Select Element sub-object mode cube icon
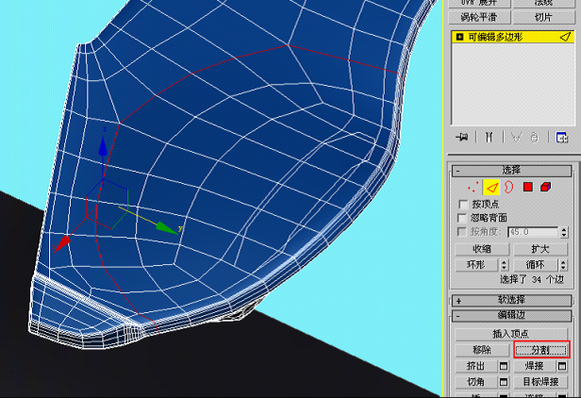 click(x=545, y=187)
